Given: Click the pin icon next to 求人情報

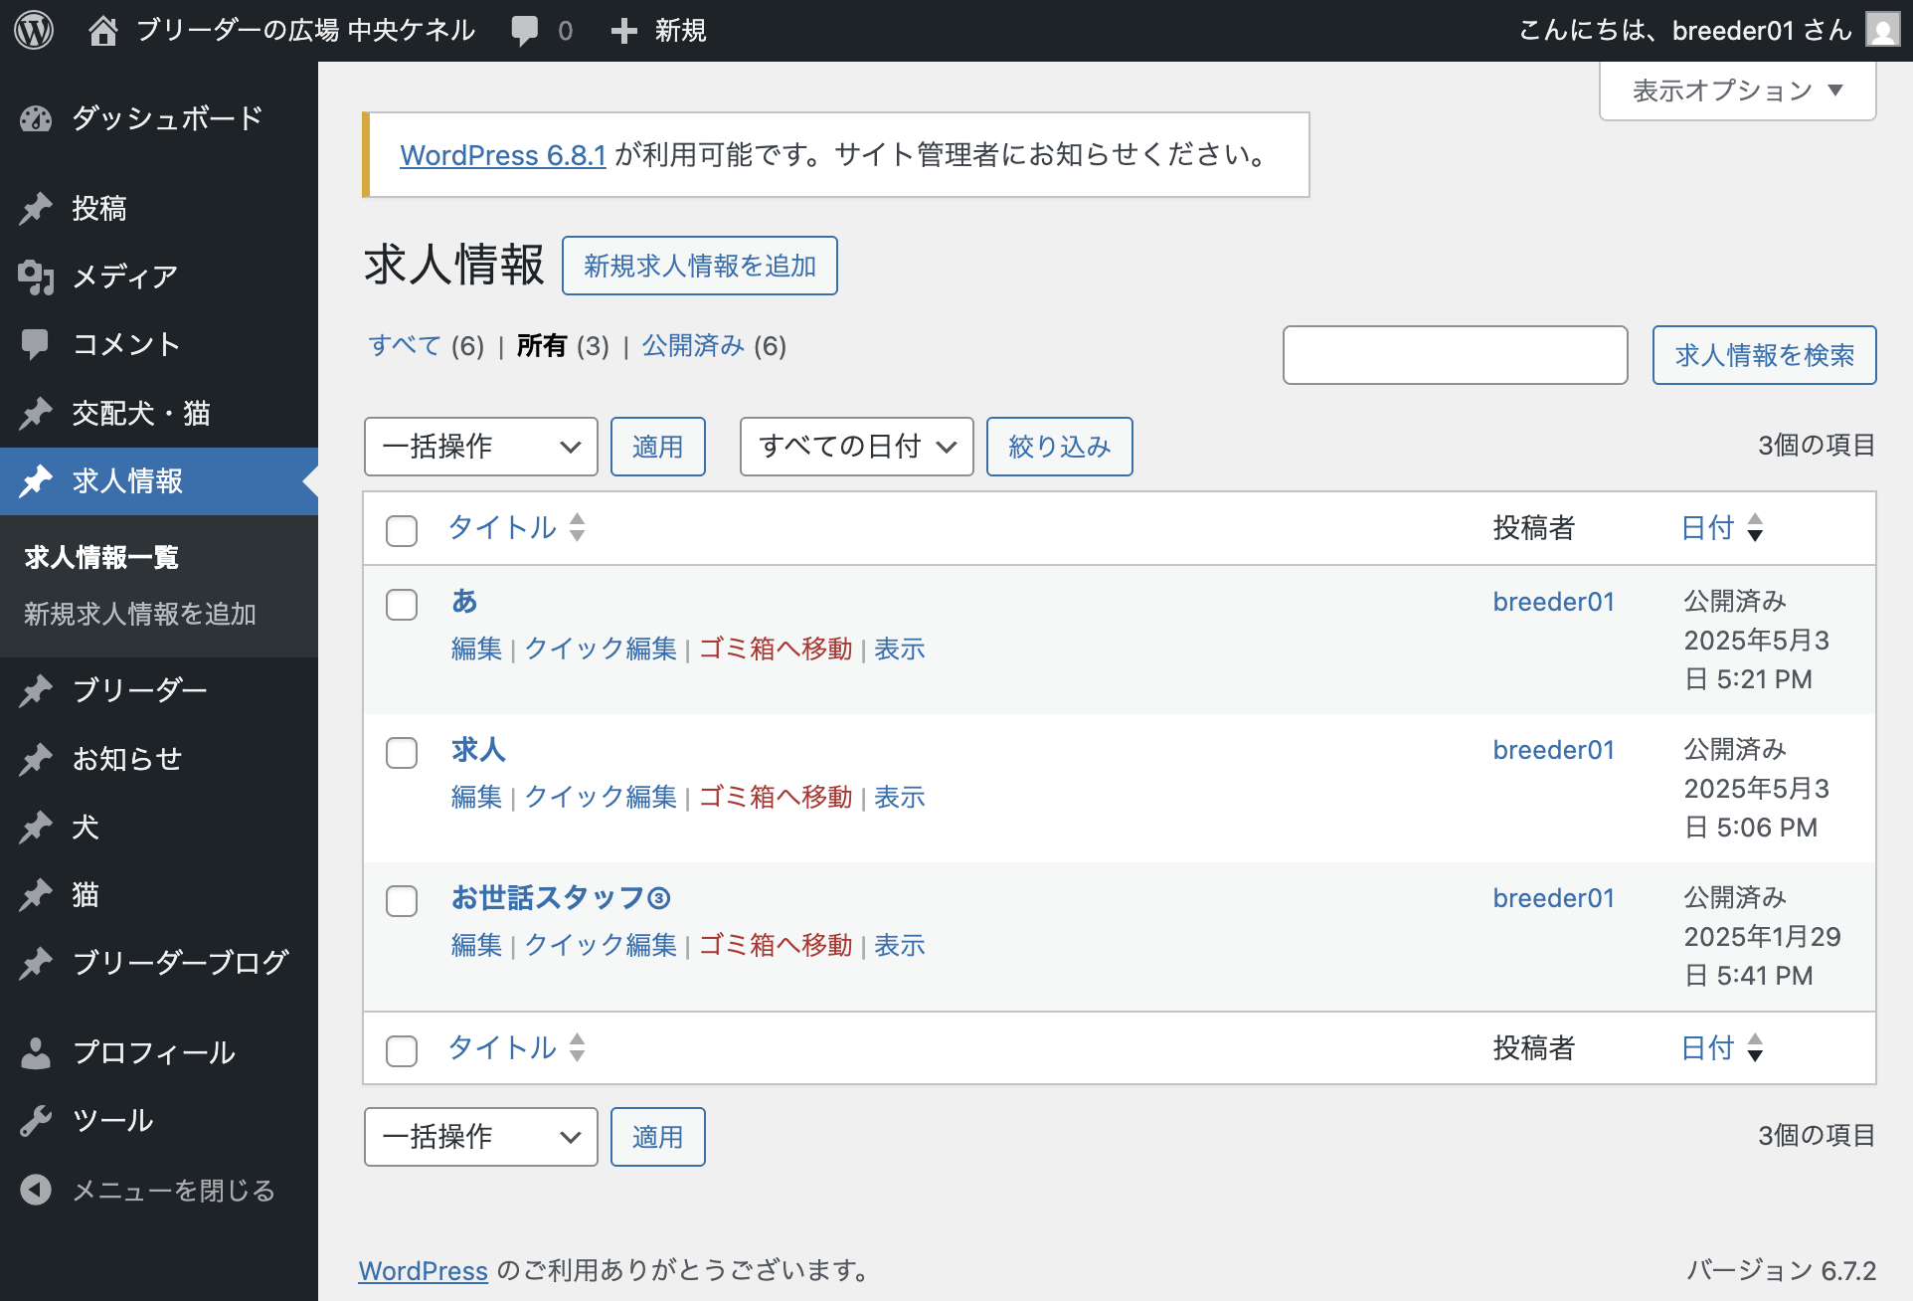Looking at the screenshot, I should 36,481.
